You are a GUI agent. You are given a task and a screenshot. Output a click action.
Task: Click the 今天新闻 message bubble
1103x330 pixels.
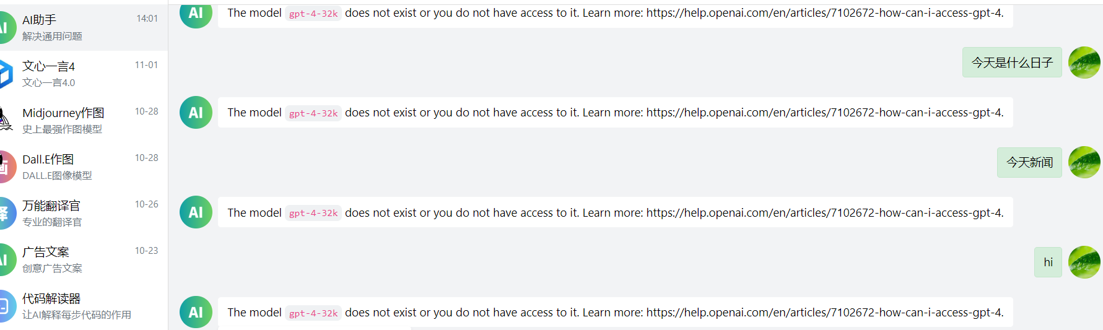(1029, 162)
